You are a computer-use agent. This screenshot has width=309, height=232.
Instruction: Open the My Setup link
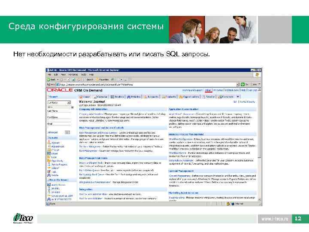tap(218, 90)
